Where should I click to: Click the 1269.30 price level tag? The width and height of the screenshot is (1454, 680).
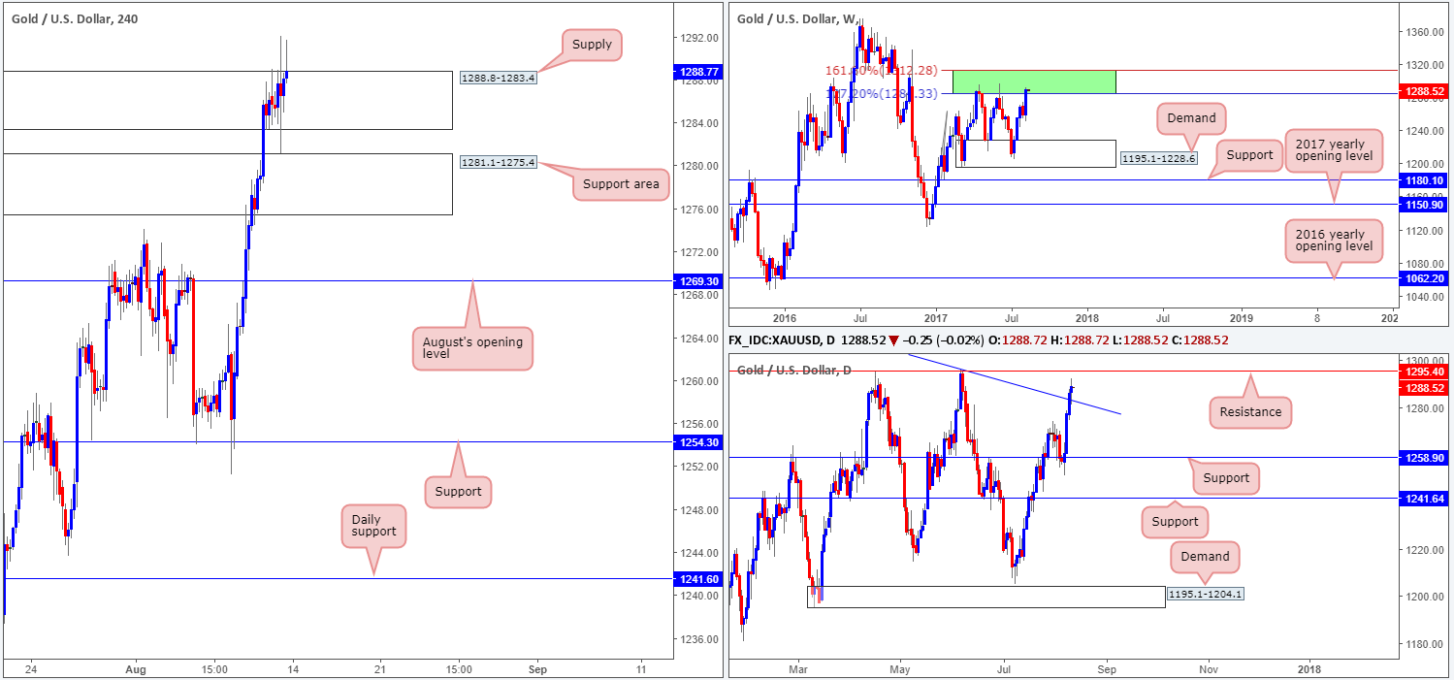[697, 281]
